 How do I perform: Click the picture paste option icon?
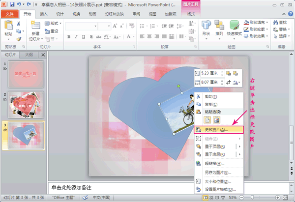216,120
